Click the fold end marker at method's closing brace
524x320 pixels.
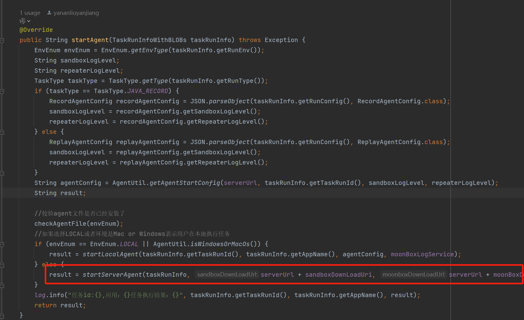pyautogui.click(x=2, y=316)
